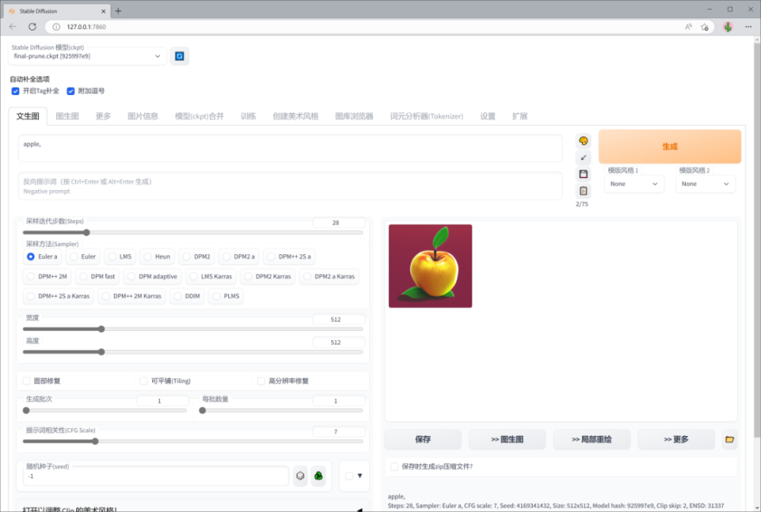Send image to >> 图生图
Image resolution: width=761 pixels, height=512 pixels.
(507, 439)
